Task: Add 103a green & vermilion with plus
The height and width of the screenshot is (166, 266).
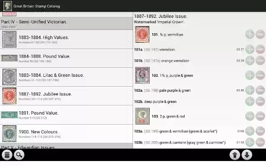Action: pyautogui.click(x=250, y=131)
